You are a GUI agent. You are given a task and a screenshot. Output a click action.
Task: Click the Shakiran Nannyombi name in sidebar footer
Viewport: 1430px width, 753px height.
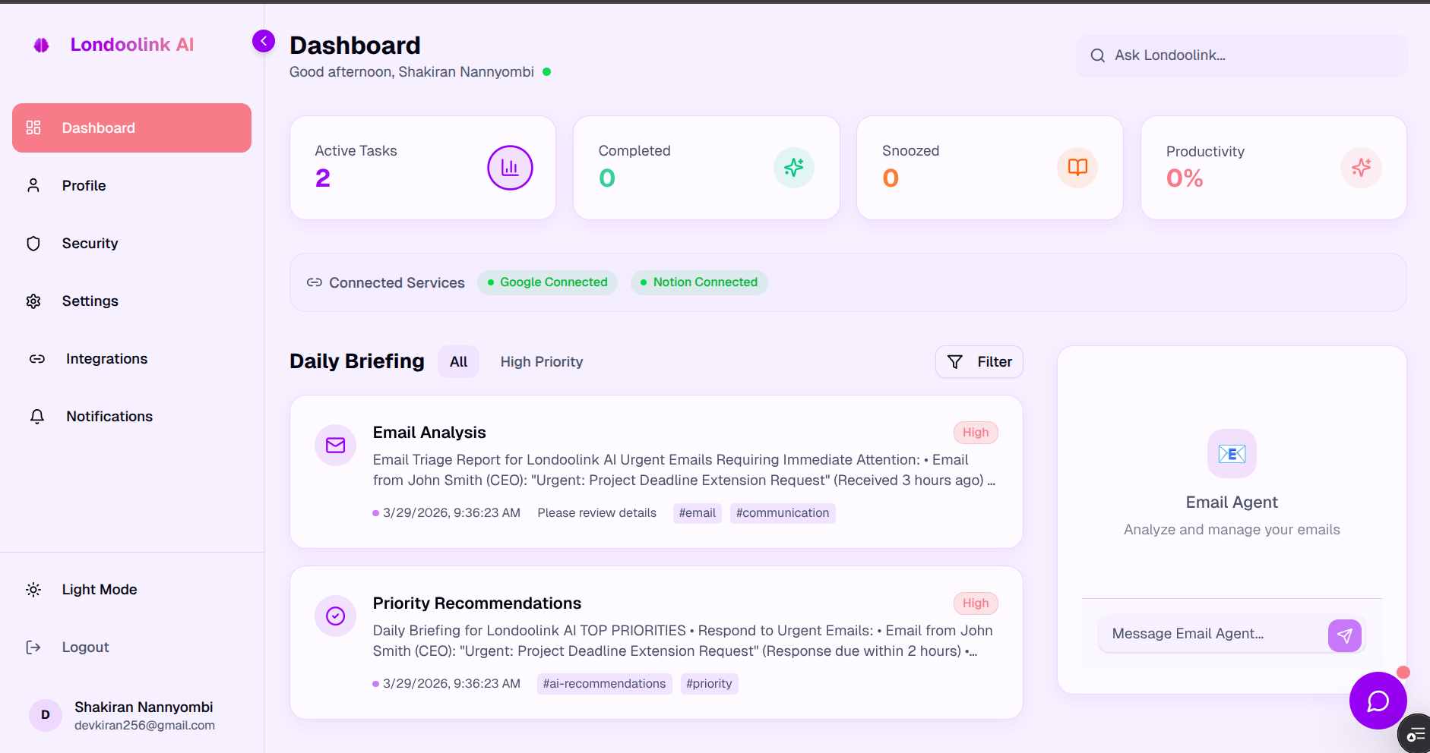(x=144, y=707)
